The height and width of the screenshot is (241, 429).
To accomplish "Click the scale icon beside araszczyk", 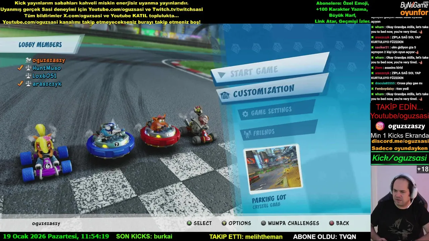I will click(x=28, y=84).
